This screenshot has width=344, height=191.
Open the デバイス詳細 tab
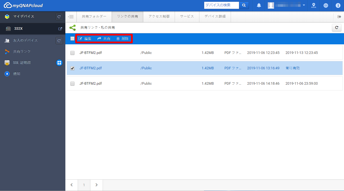coord(215,17)
